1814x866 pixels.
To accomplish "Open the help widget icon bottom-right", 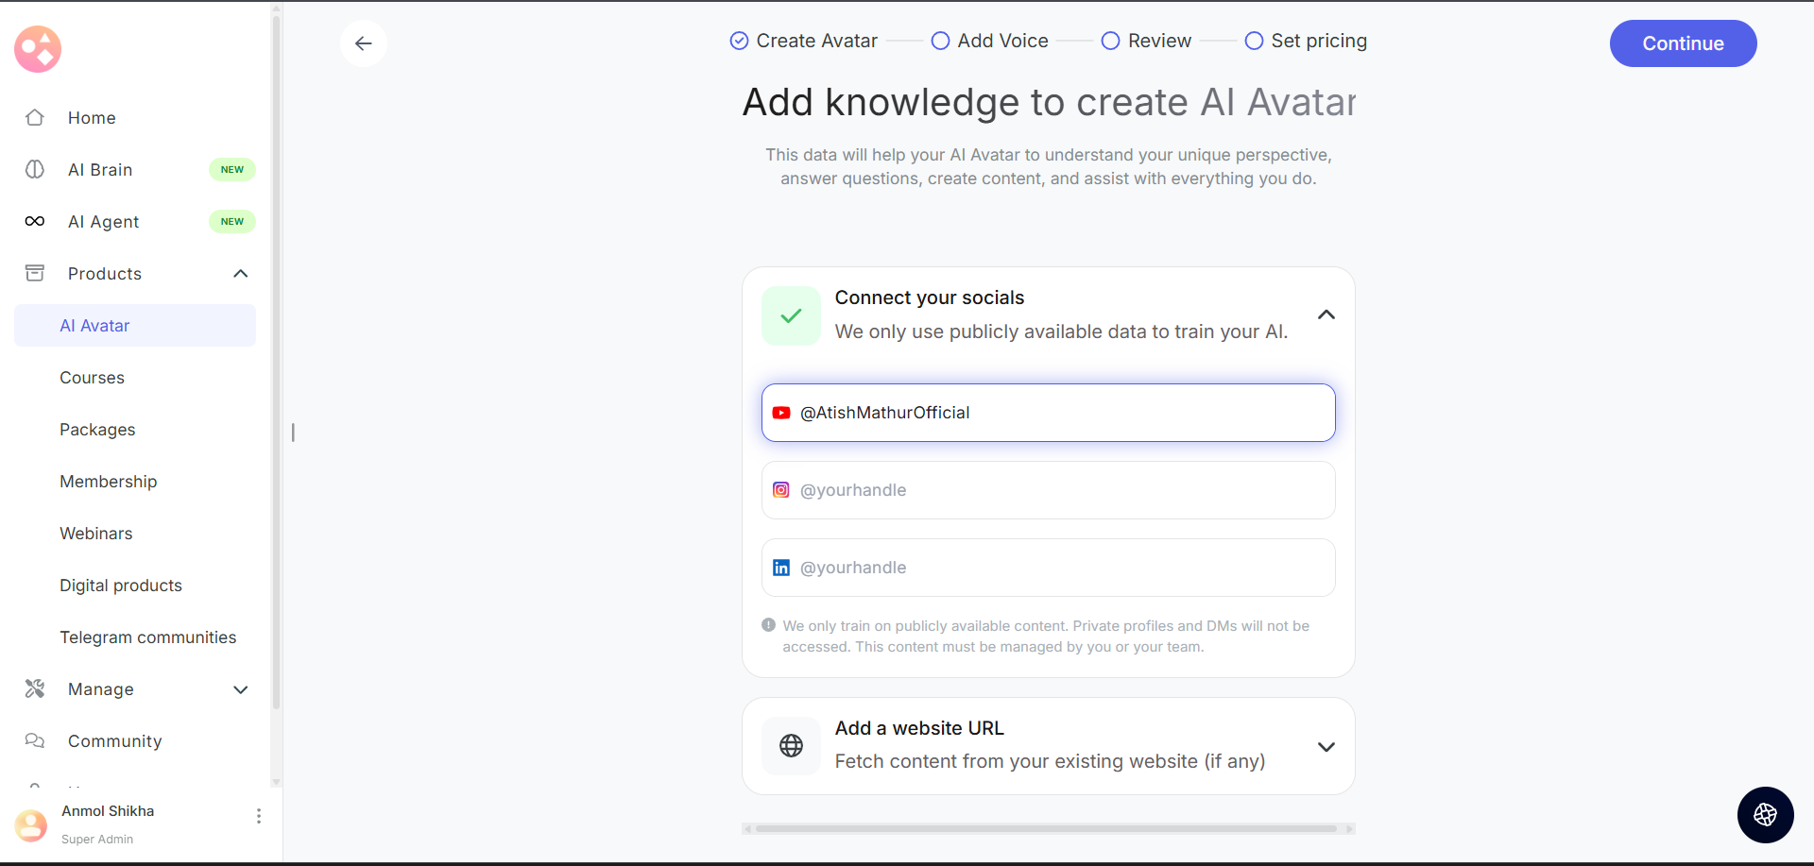I will (x=1765, y=815).
